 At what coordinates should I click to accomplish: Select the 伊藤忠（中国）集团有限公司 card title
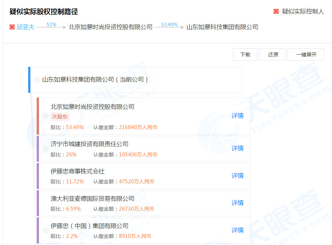[x=89, y=226]
